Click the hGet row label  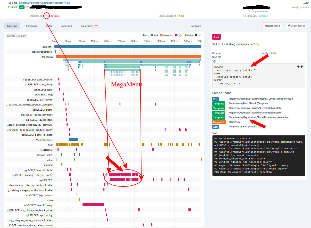51,145
